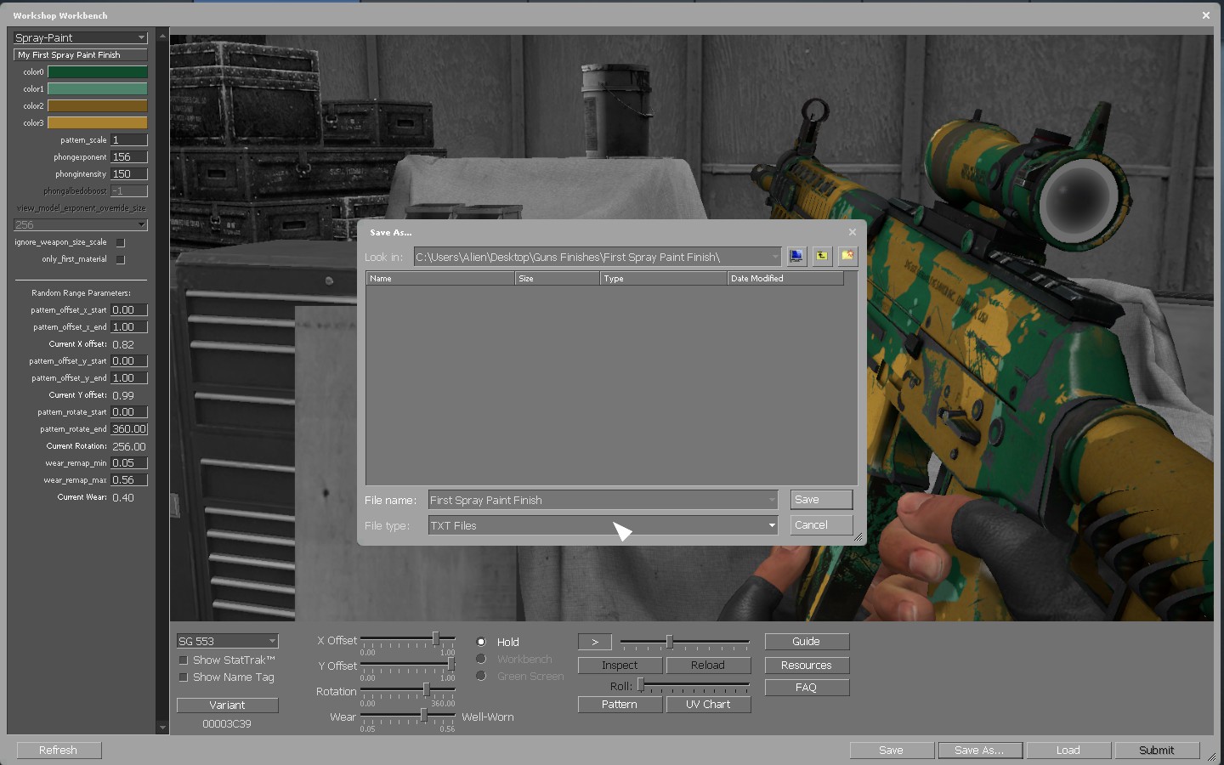Show the UV Chart
Image resolution: width=1224 pixels, height=765 pixels.
click(x=708, y=705)
